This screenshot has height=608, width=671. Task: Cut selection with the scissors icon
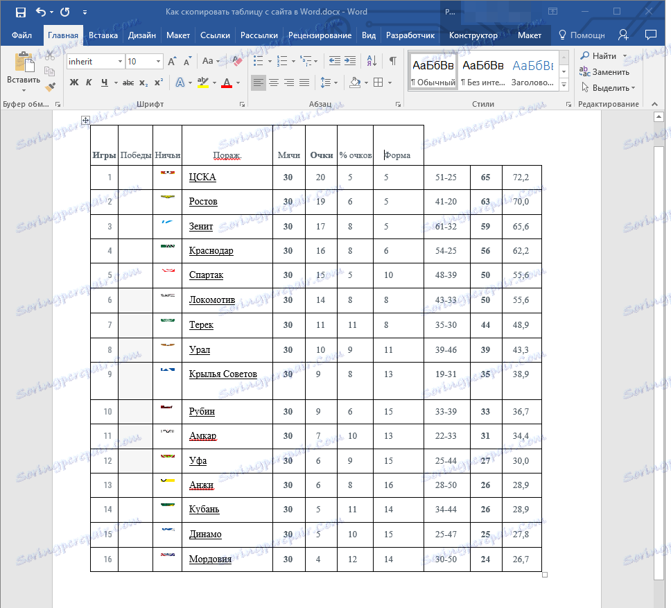click(x=50, y=55)
